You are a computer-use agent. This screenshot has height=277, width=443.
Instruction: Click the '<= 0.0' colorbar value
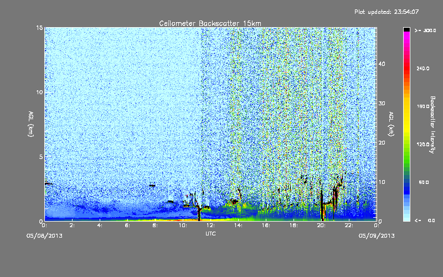click(425, 220)
